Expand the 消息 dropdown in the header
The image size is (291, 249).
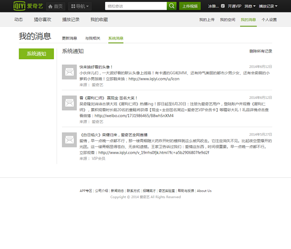250,6
